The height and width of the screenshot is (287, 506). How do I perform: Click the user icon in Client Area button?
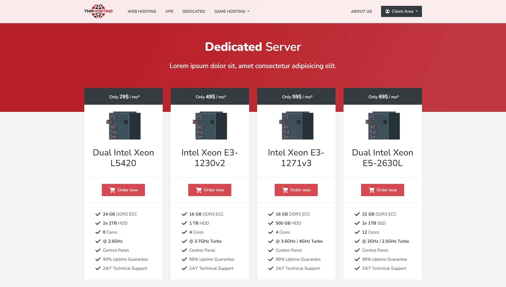pyautogui.click(x=387, y=11)
